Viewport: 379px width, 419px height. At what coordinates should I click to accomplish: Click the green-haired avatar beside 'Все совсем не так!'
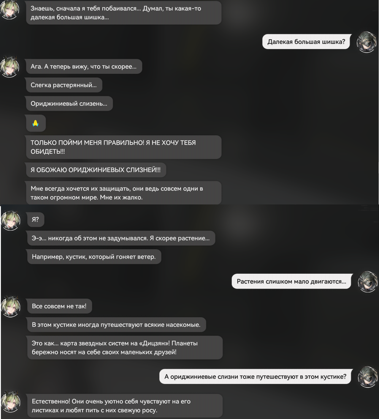click(11, 306)
